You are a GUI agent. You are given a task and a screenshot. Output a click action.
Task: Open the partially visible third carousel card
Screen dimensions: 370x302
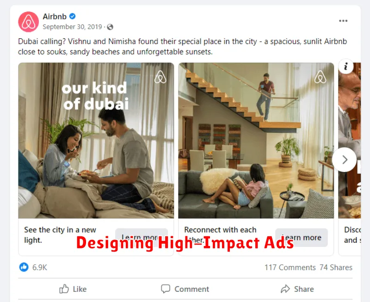pos(350,159)
